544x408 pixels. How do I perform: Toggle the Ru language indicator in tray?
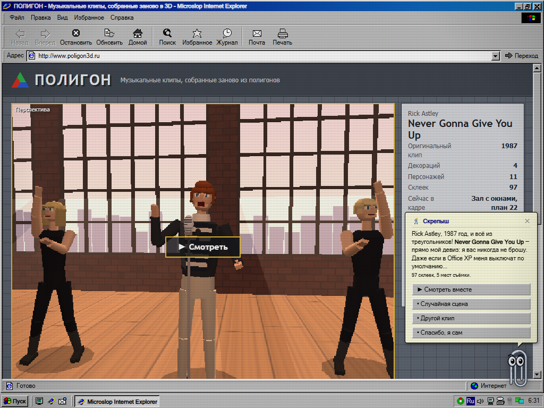pyautogui.click(x=470, y=401)
